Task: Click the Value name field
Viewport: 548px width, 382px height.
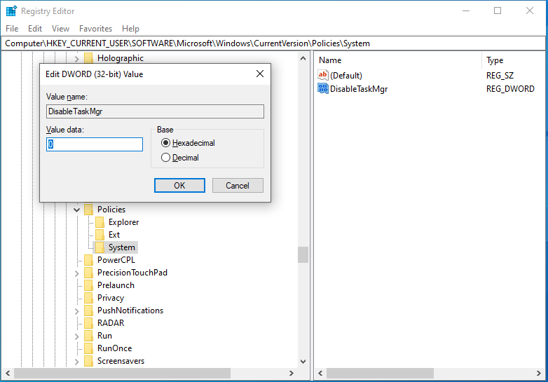Action: point(155,111)
